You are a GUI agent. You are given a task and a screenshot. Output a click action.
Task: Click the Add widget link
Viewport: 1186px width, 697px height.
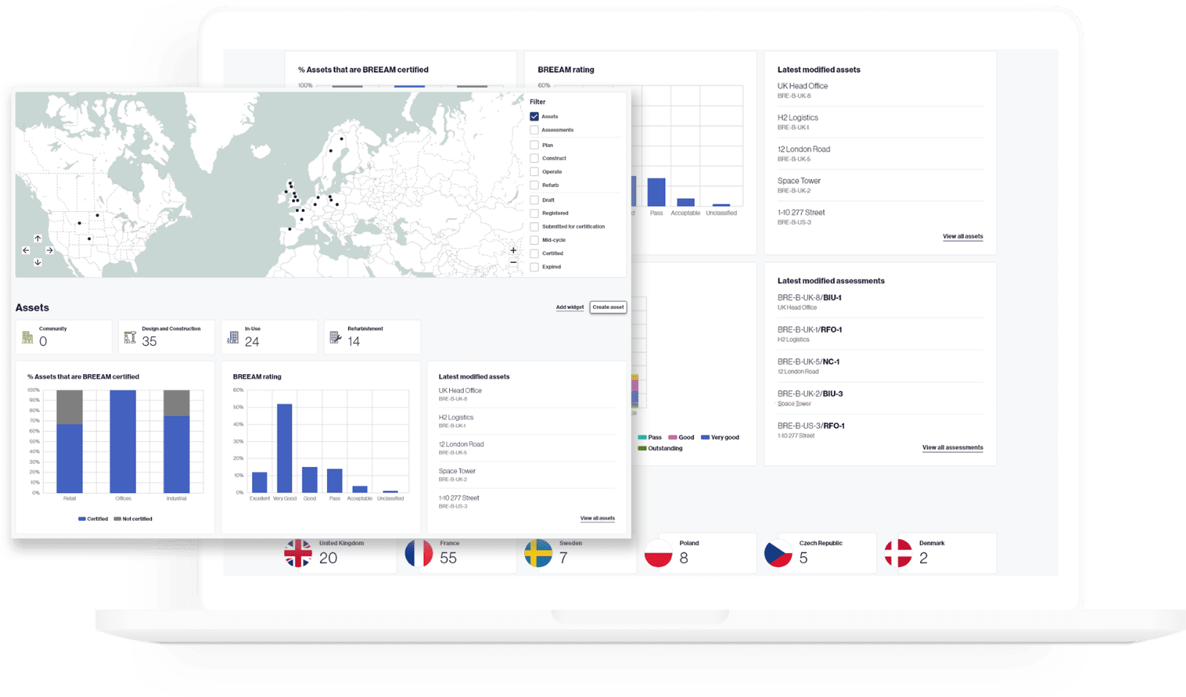point(570,307)
